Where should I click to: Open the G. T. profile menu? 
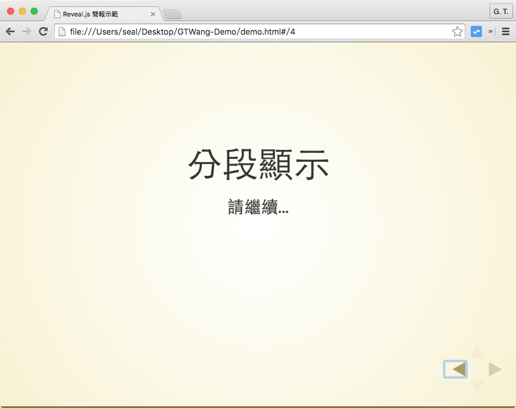(x=501, y=11)
